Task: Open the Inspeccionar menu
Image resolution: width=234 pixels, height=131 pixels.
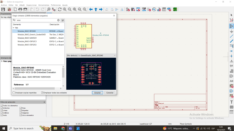Action: coord(32,5)
